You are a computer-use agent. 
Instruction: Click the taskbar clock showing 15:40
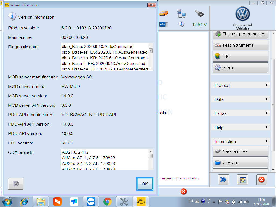261,202
